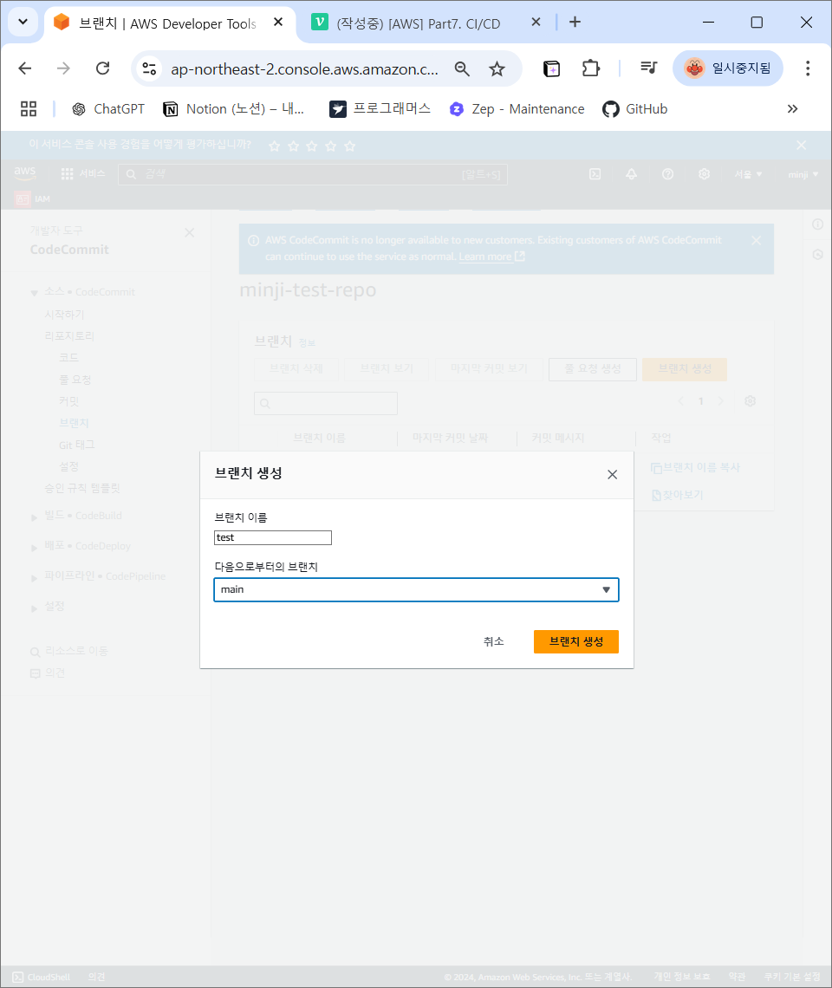Open 프로그래머스 bookmark
This screenshot has height=988, width=832.
pyautogui.click(x=380, y=109)
